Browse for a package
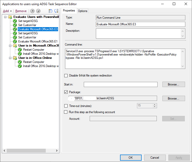The image size is (192, 162). [x=174, y=98]
